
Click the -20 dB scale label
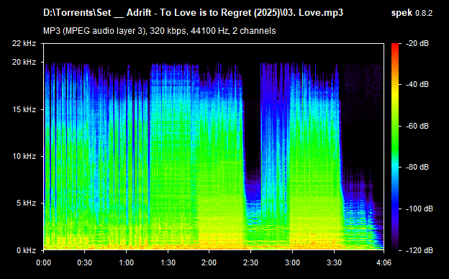417,43
